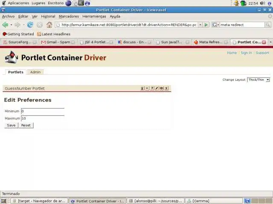Image resolution: width=273 pixels, height=204 pixels.
Task: Open the Ver menu
Action: pyautogui.click(x=35, y=16)
